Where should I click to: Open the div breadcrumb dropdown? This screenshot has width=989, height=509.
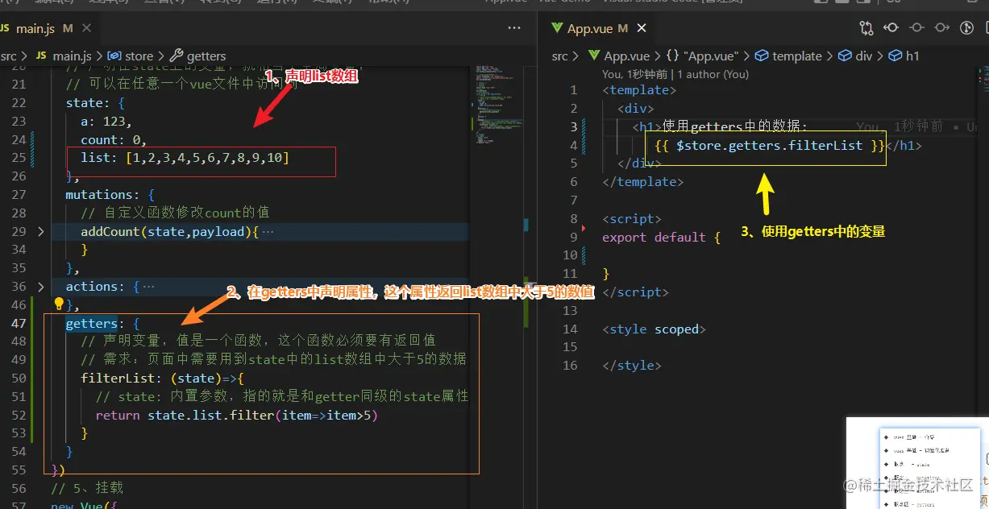[x=856, y=56]
